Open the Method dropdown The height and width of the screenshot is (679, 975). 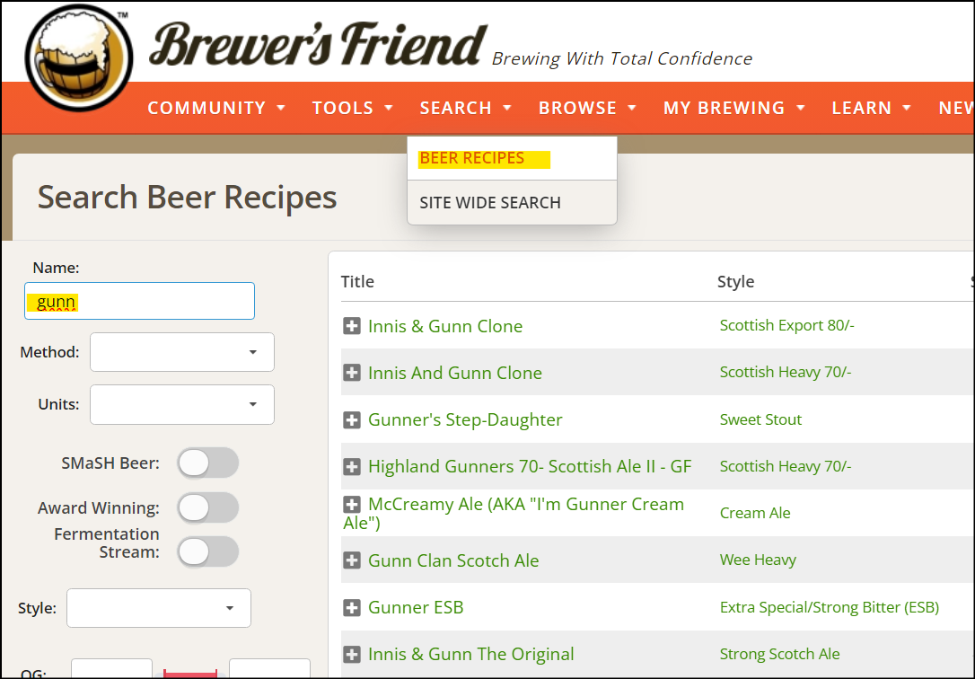click(x=182, y=352)
